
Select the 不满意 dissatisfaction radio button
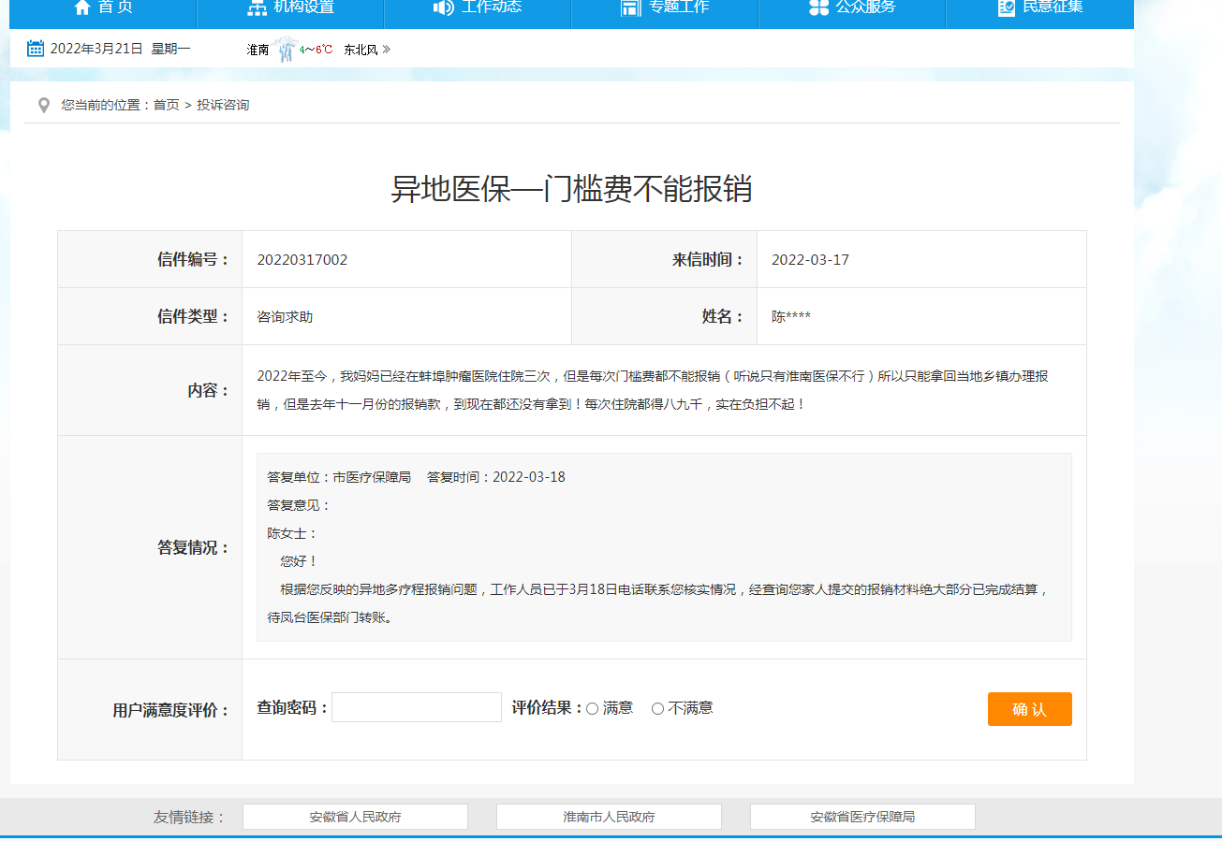[657, 708]
